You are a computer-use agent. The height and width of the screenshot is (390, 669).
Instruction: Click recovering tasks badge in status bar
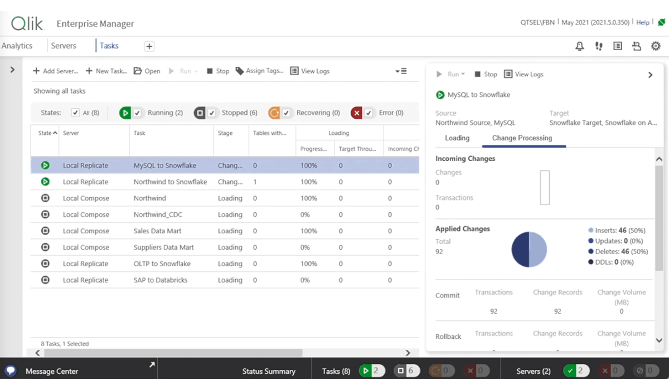[x=442, y=371]
